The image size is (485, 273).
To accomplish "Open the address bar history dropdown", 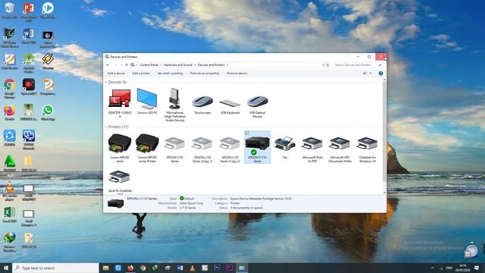I will pyautogui.click(x=324, y=65).
